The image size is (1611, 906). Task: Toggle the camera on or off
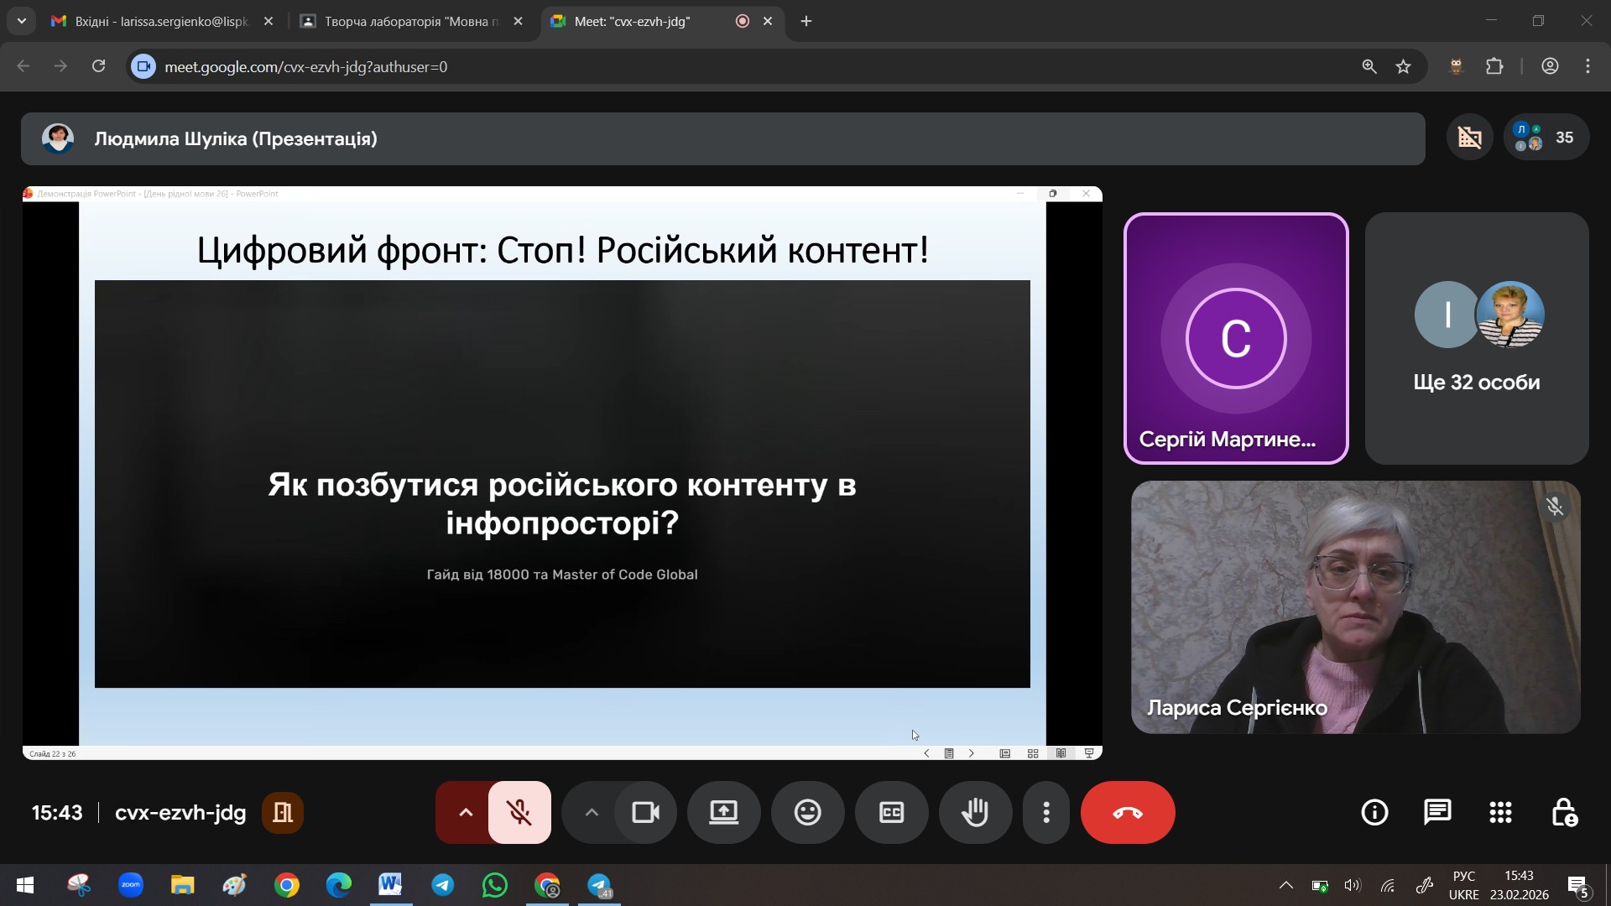tap(645, 812)
